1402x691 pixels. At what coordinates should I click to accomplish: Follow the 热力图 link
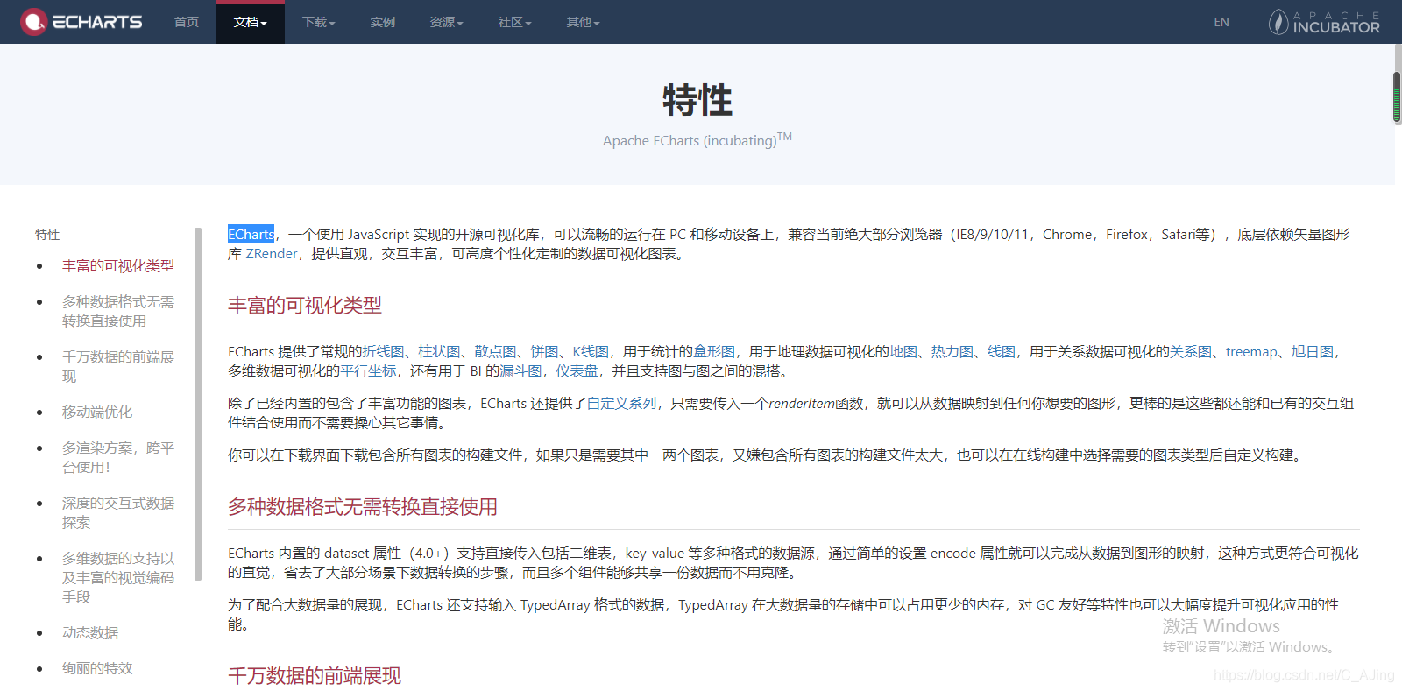point(952,352)
